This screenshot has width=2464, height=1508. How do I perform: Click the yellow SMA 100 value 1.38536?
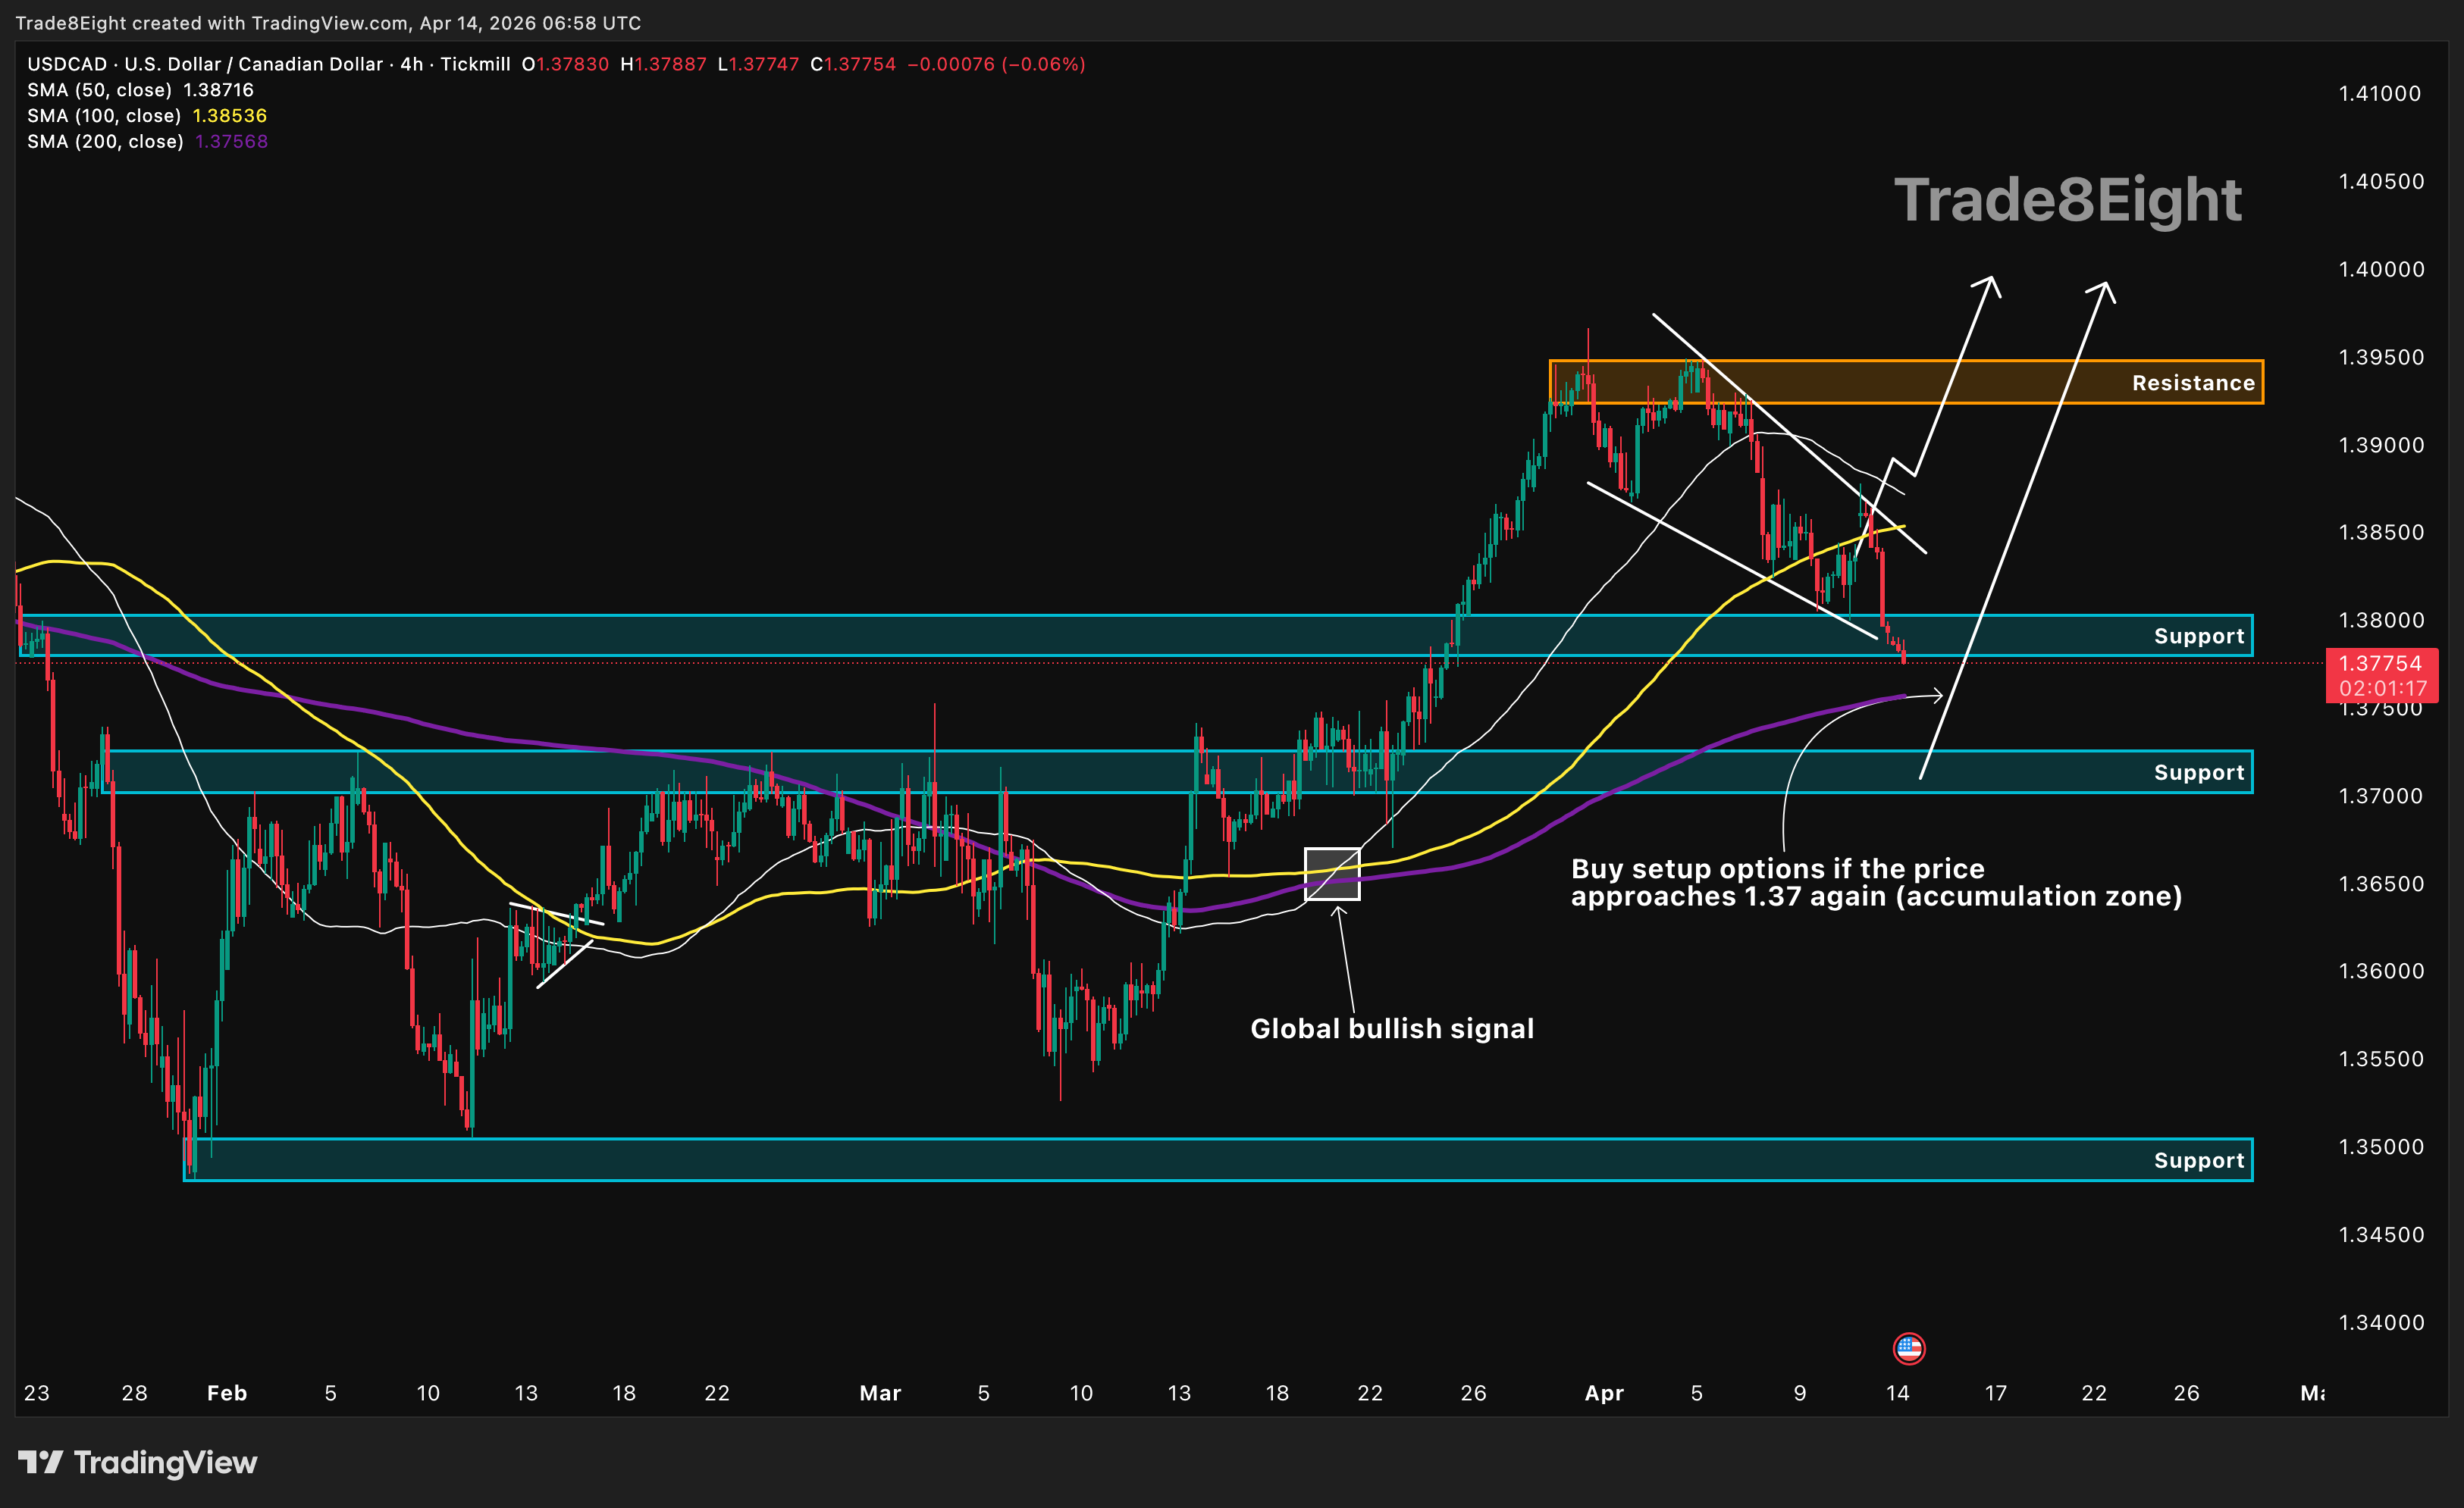(x=230, y=116)
